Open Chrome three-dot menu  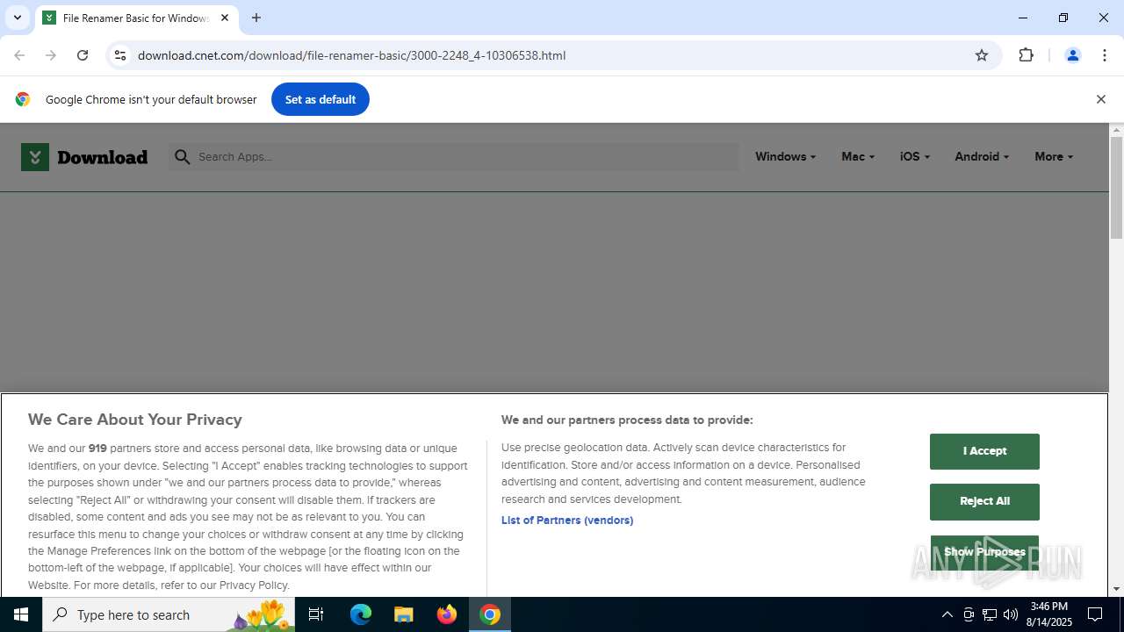pyautogui.click(x=1105, y=55)
